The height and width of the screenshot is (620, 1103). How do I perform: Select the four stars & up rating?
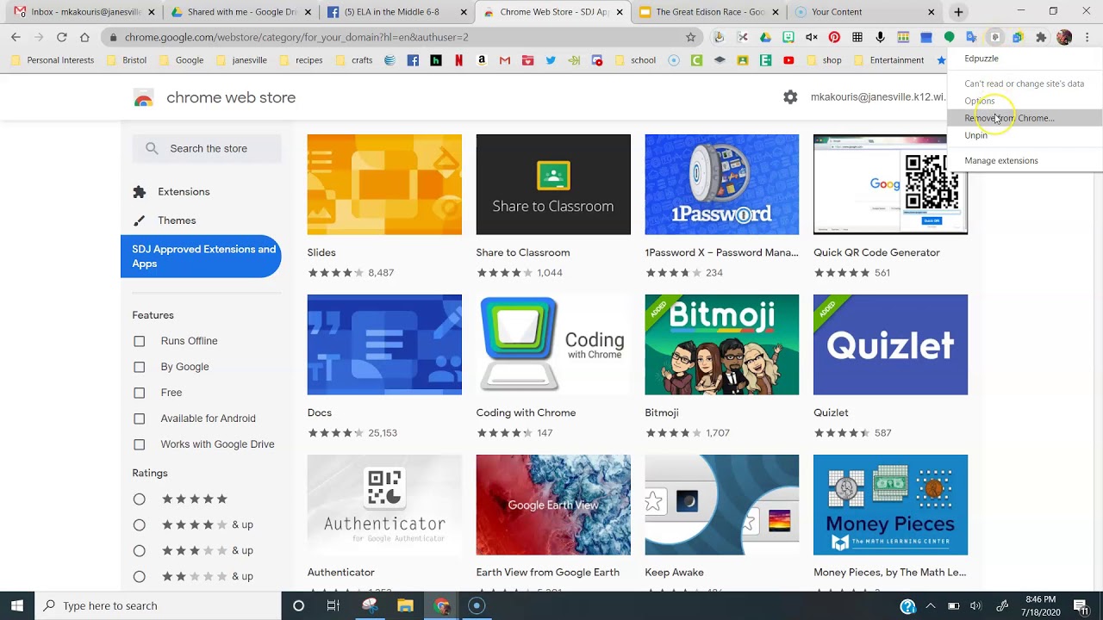[139, 524]
